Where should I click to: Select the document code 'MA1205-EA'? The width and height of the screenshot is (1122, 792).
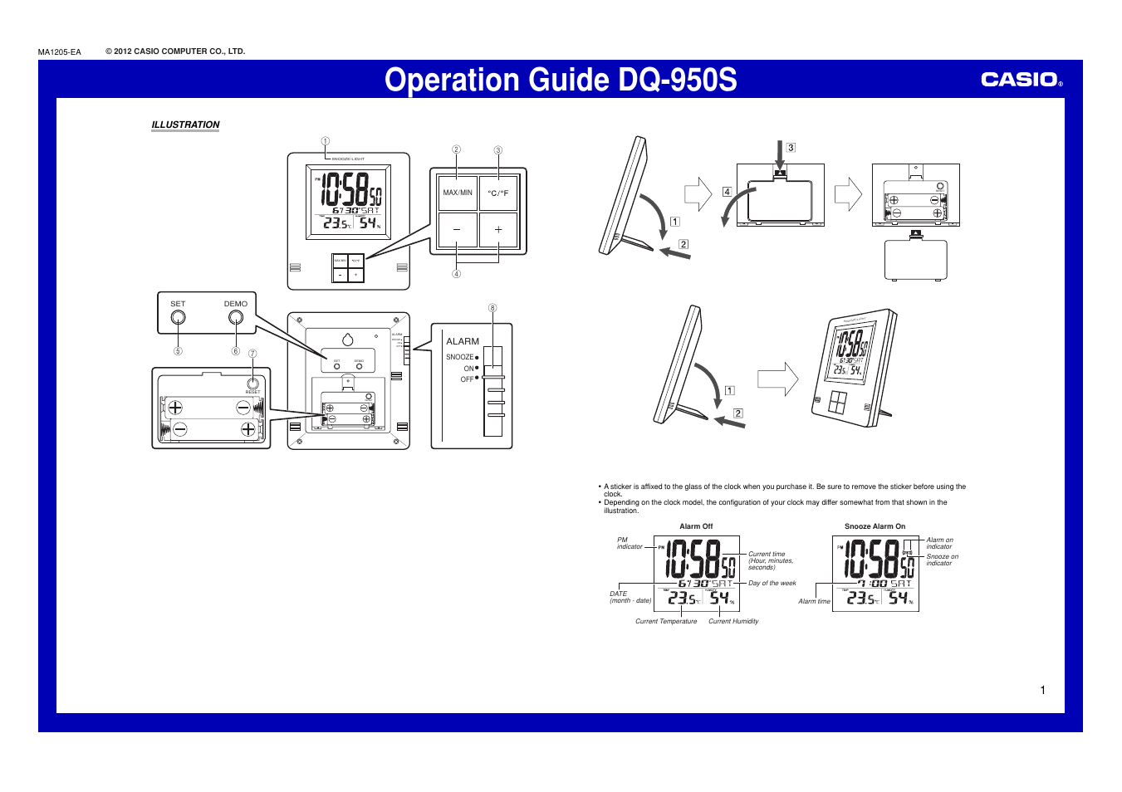coord(60,52)
